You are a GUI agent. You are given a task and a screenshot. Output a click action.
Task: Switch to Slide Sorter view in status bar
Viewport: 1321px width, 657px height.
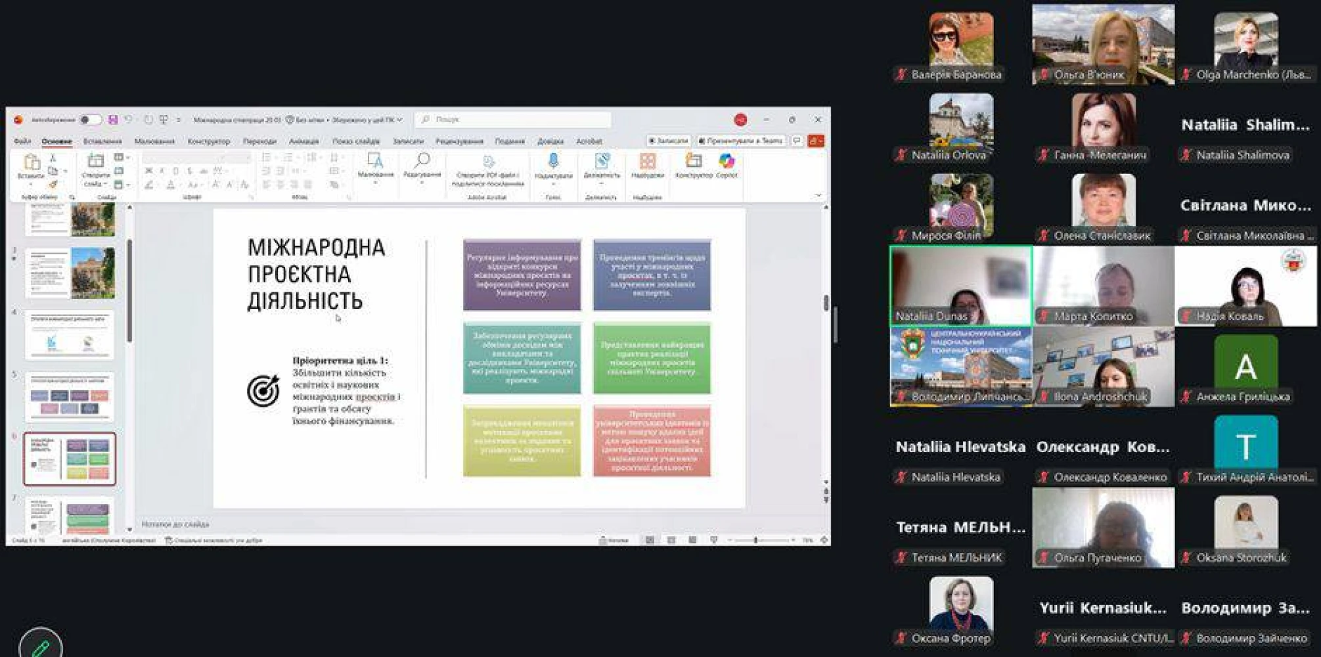671,540
